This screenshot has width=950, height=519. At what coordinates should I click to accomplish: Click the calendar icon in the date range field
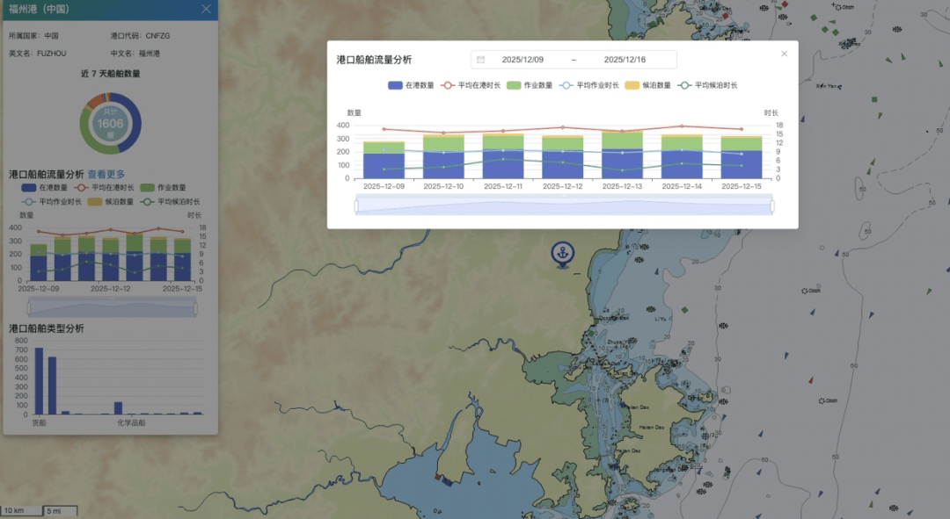[481, 60]
